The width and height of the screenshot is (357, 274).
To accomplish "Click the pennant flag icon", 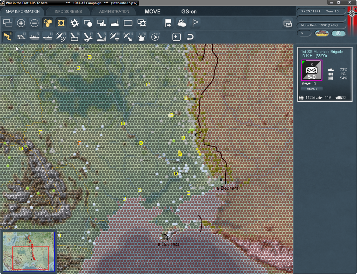I will [195, 23].
